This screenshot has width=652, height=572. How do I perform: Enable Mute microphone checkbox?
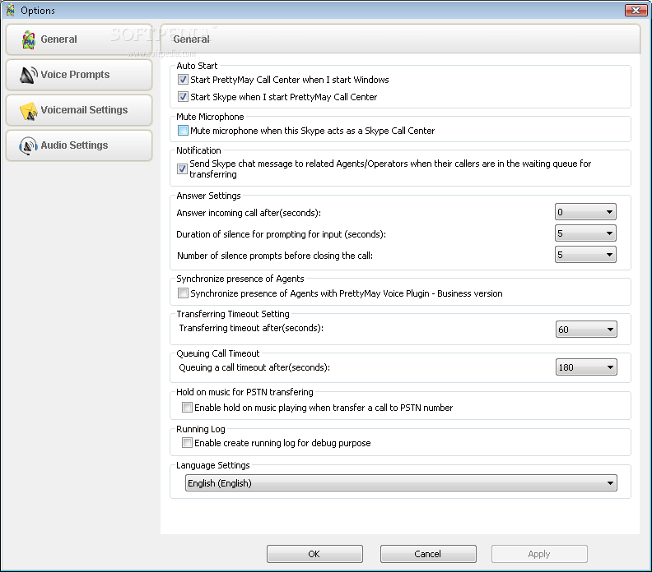point(183,131)
